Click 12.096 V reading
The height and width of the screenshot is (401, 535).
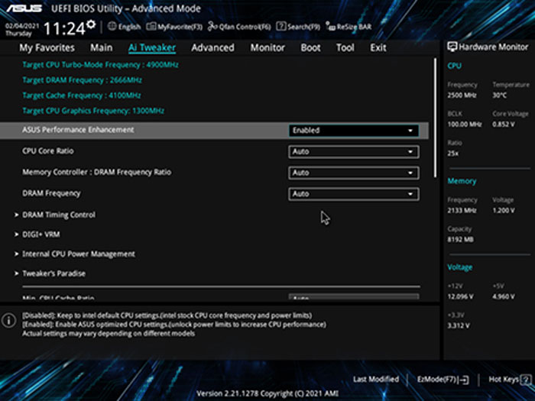pos(460,296)
